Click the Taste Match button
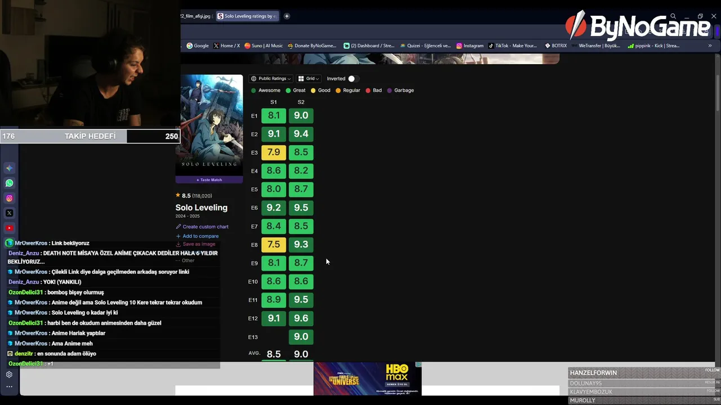721x405 pixels. (209, 179)
